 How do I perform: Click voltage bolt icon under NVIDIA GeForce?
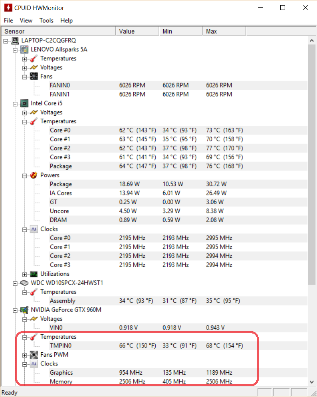[x=34, y=319]
